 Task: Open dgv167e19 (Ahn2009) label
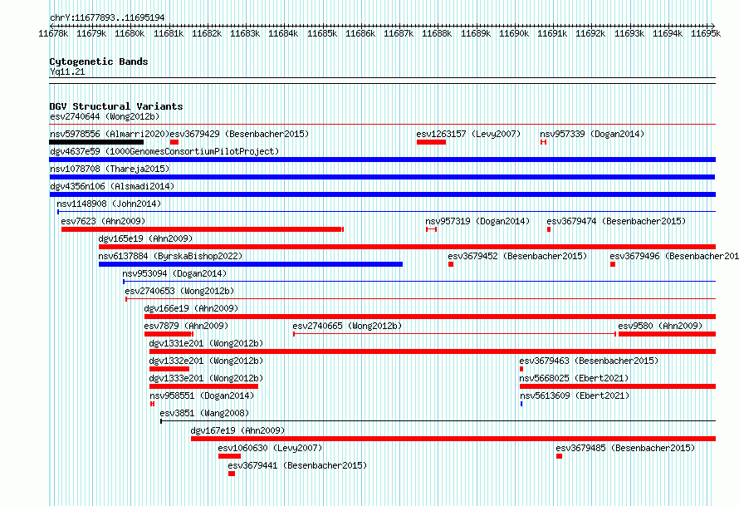[238, 430]
